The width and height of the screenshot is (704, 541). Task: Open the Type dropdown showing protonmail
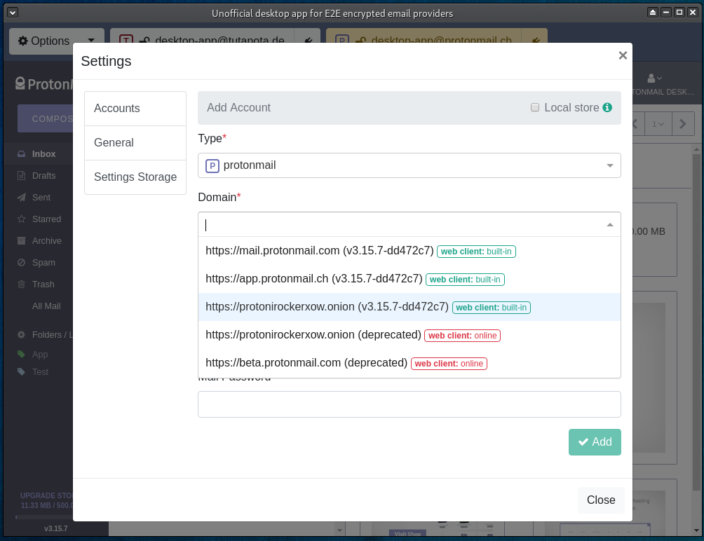[x=409, y=165]
